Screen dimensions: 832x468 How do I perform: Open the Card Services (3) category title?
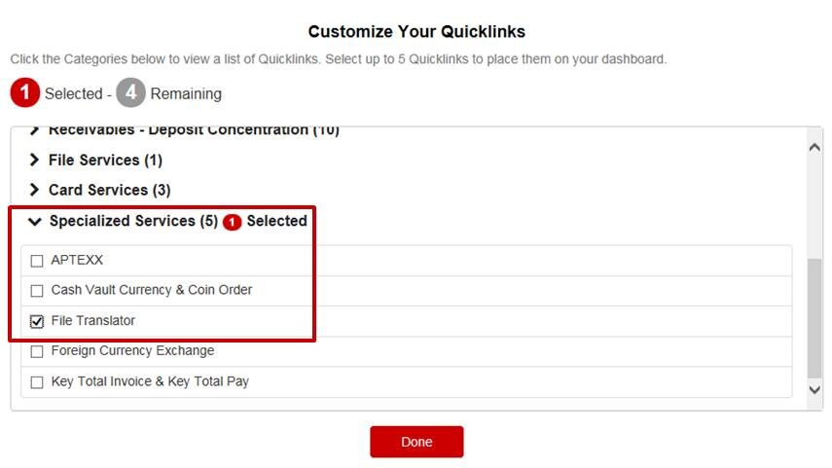click(109, 190)
